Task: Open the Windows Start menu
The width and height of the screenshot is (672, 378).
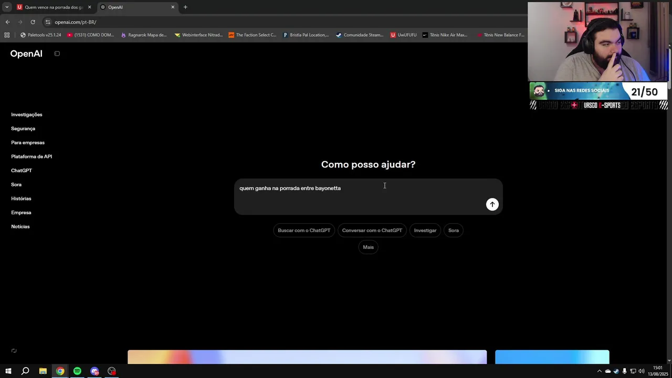Action: click(x=8, y=371)
